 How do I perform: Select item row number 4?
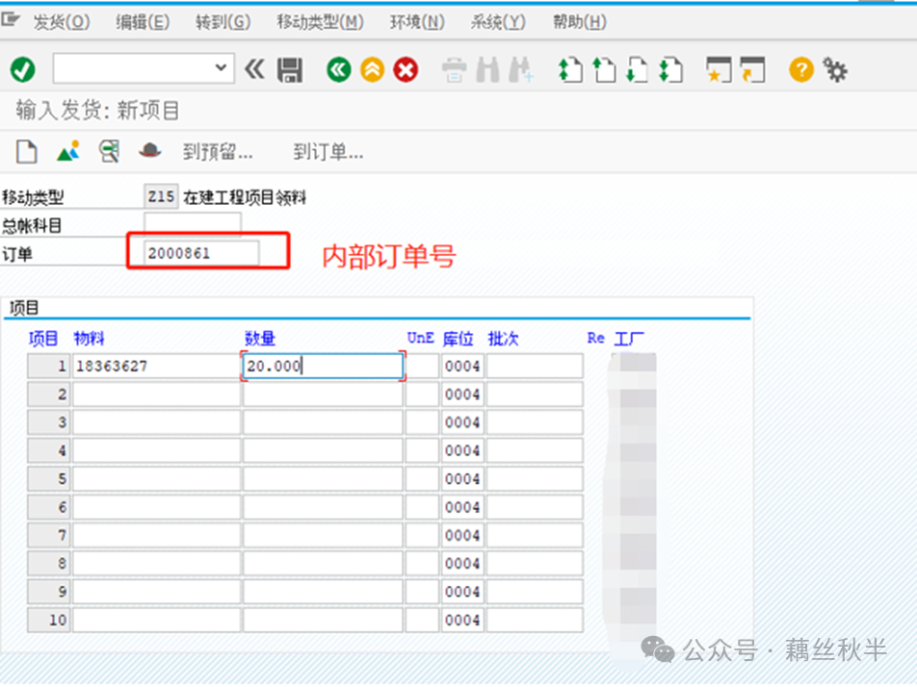(48, 450)
